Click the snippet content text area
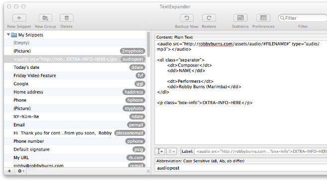The height and width of the screenshot is (181, 327). click(x=241, y=92)
